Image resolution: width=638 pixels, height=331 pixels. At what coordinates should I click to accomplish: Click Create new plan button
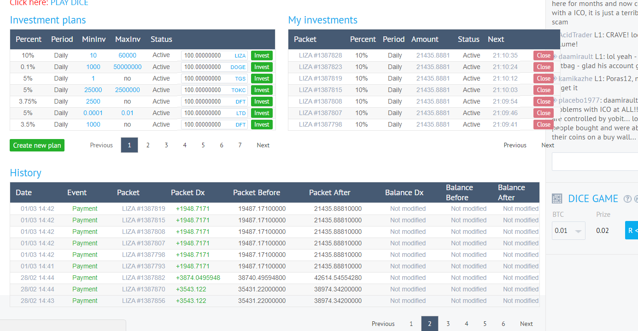(x=37, y=145)
